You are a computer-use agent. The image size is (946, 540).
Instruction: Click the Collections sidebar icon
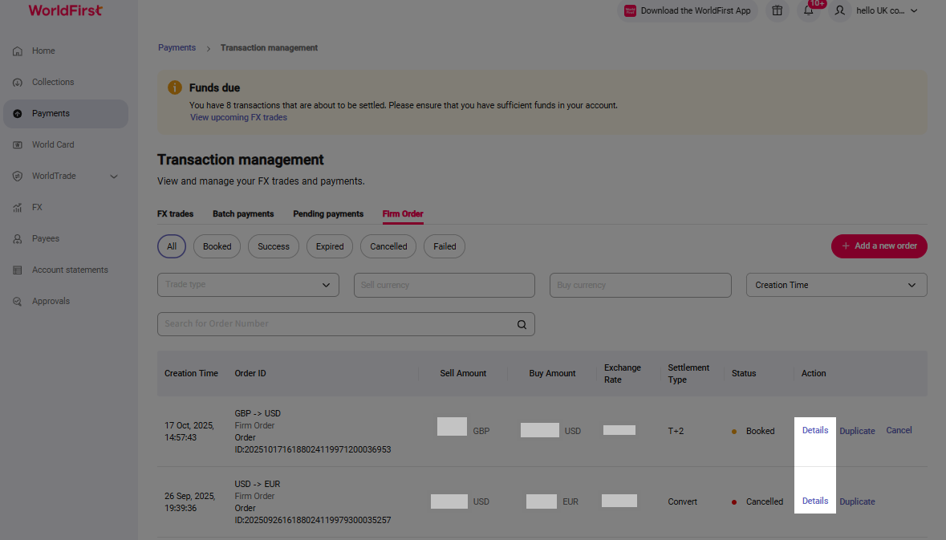pos(18,83)
